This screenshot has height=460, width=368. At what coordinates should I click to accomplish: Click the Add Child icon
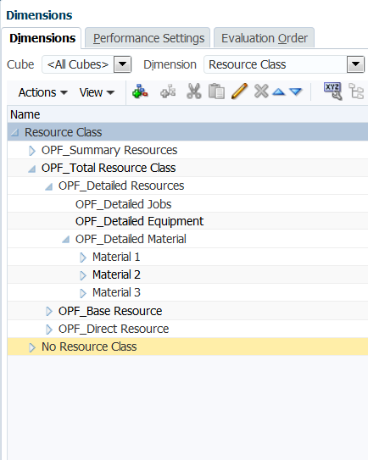(140, 91)
